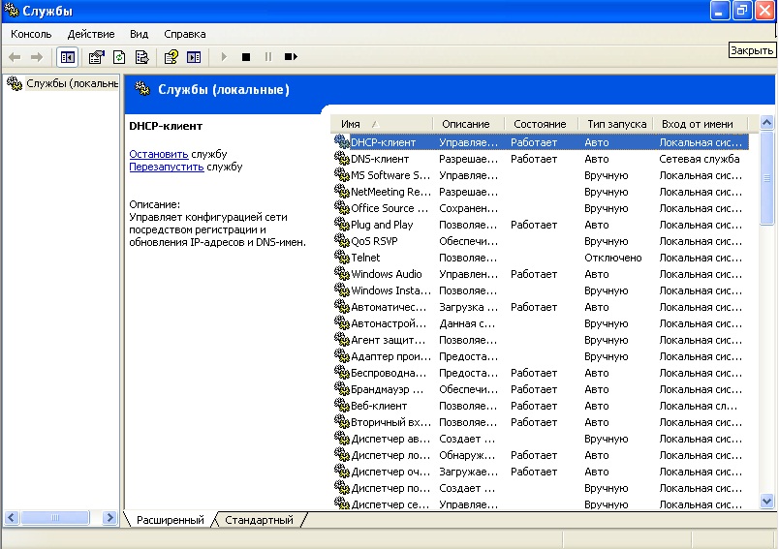Click the service list scroll up arrow

point(766,122)
